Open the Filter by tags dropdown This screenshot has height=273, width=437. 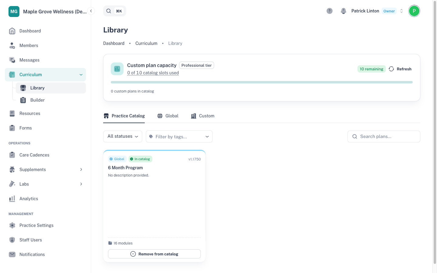coord(179,136)
